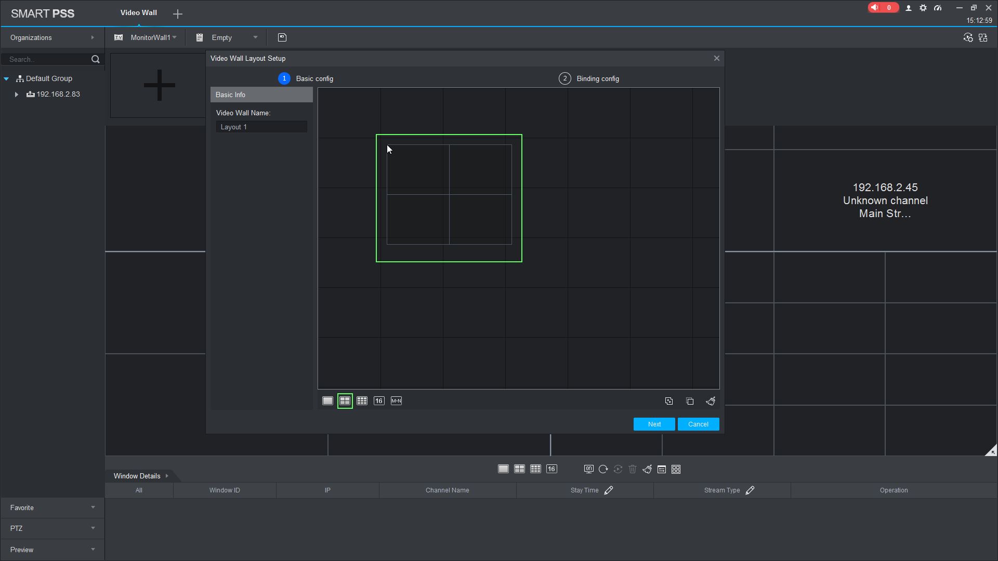998x561 pixels.
Task: Click the clear (broom) icon in dialog
Action: 711,401
